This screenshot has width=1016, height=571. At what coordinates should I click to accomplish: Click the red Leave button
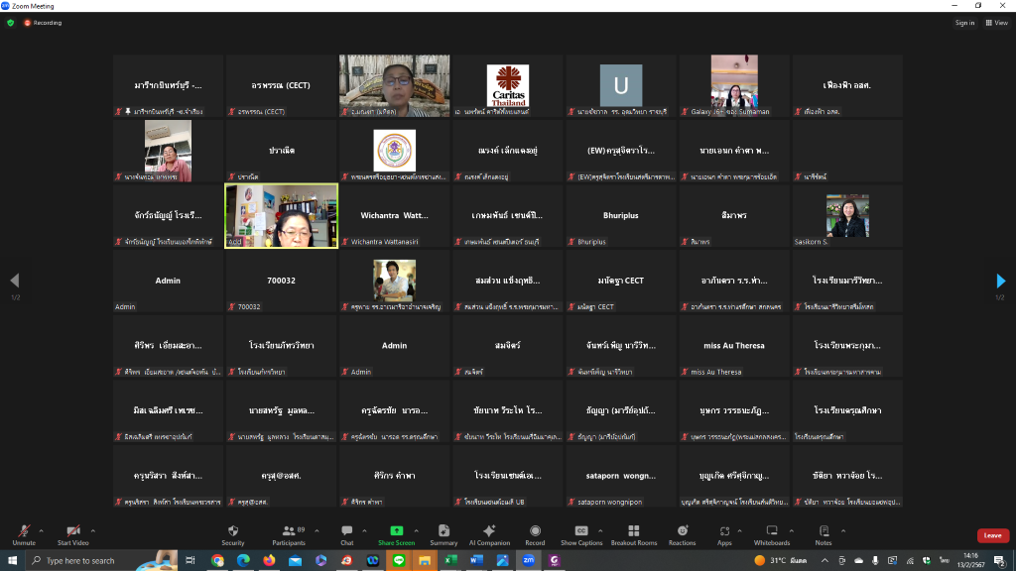click(x=992, y=535)
